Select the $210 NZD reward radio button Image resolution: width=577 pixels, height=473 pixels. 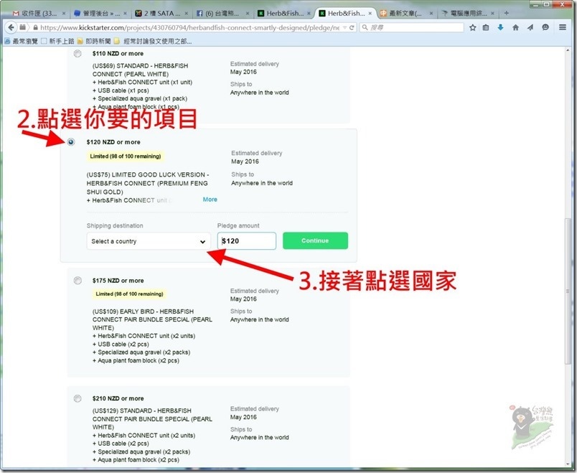pyautogui.click(x=78, y=398)
